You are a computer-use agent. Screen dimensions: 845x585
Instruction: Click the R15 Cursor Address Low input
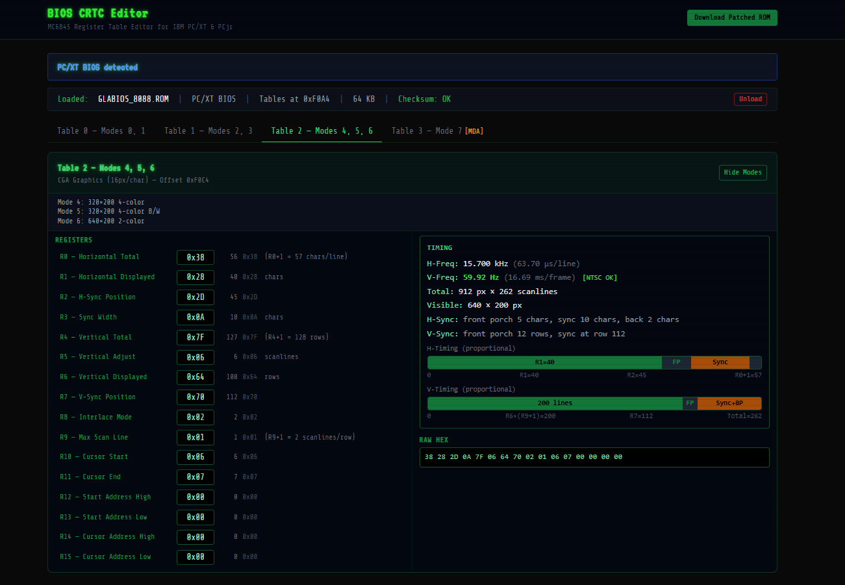(x=195, y=557)
